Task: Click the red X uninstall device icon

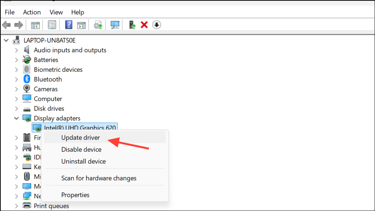Action: coord(144,25)
